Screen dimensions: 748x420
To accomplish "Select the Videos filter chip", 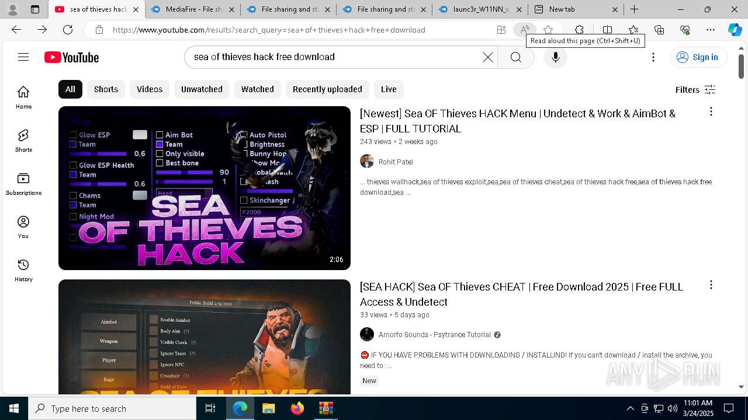I will [150, 89].
